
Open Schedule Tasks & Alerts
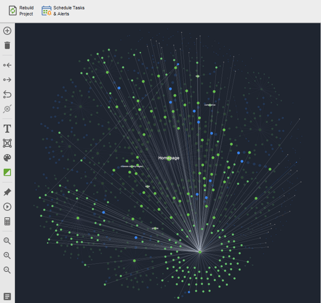[63, 11]
